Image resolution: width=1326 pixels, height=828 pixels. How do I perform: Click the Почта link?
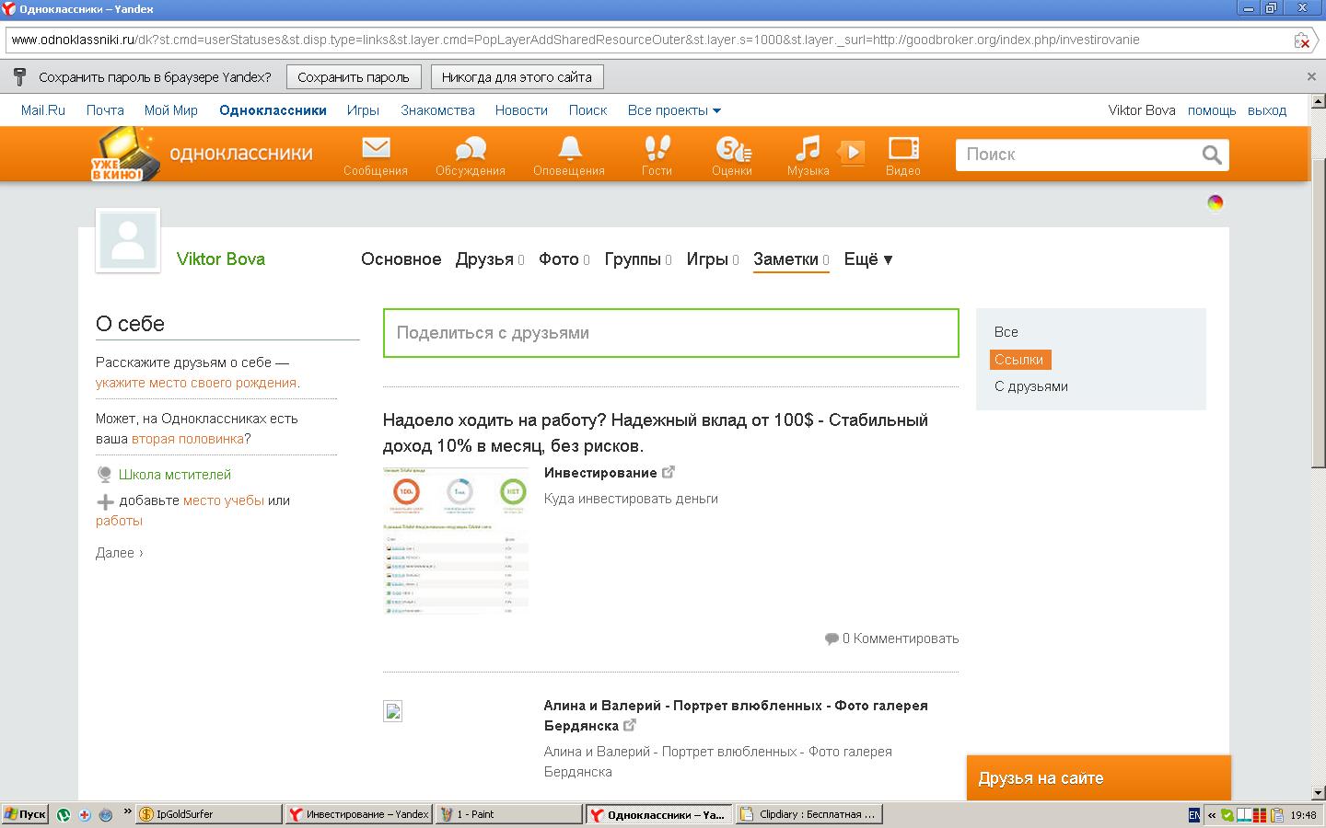(x=105, y=110)
